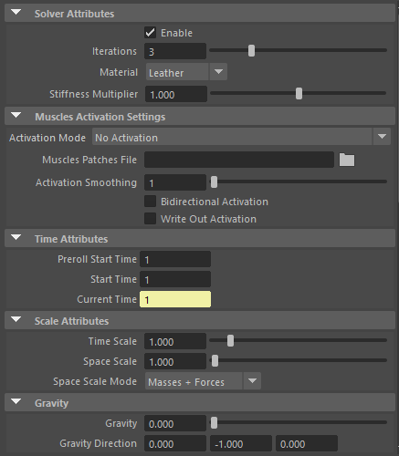Image resolution: width=399 pixels, height=456 pixels.
Task: Click the Start Time field
Action: 175,279
